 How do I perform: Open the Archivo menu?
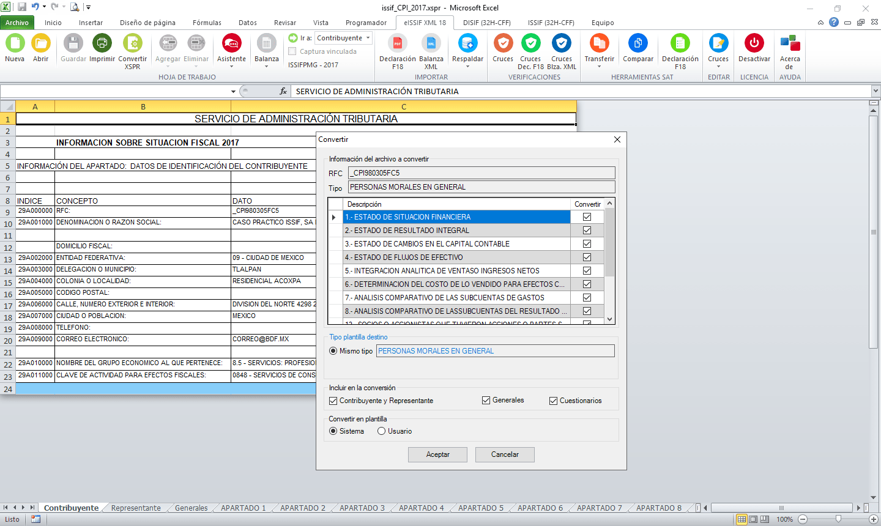(x=17, y=23)
